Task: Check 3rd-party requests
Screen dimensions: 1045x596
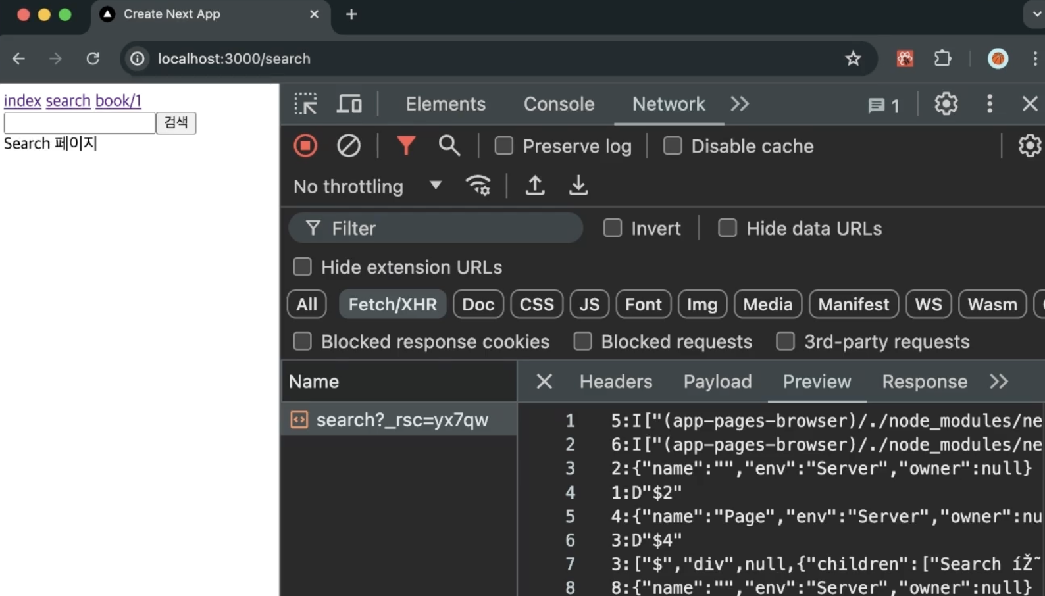Action: tap(785, 341)
